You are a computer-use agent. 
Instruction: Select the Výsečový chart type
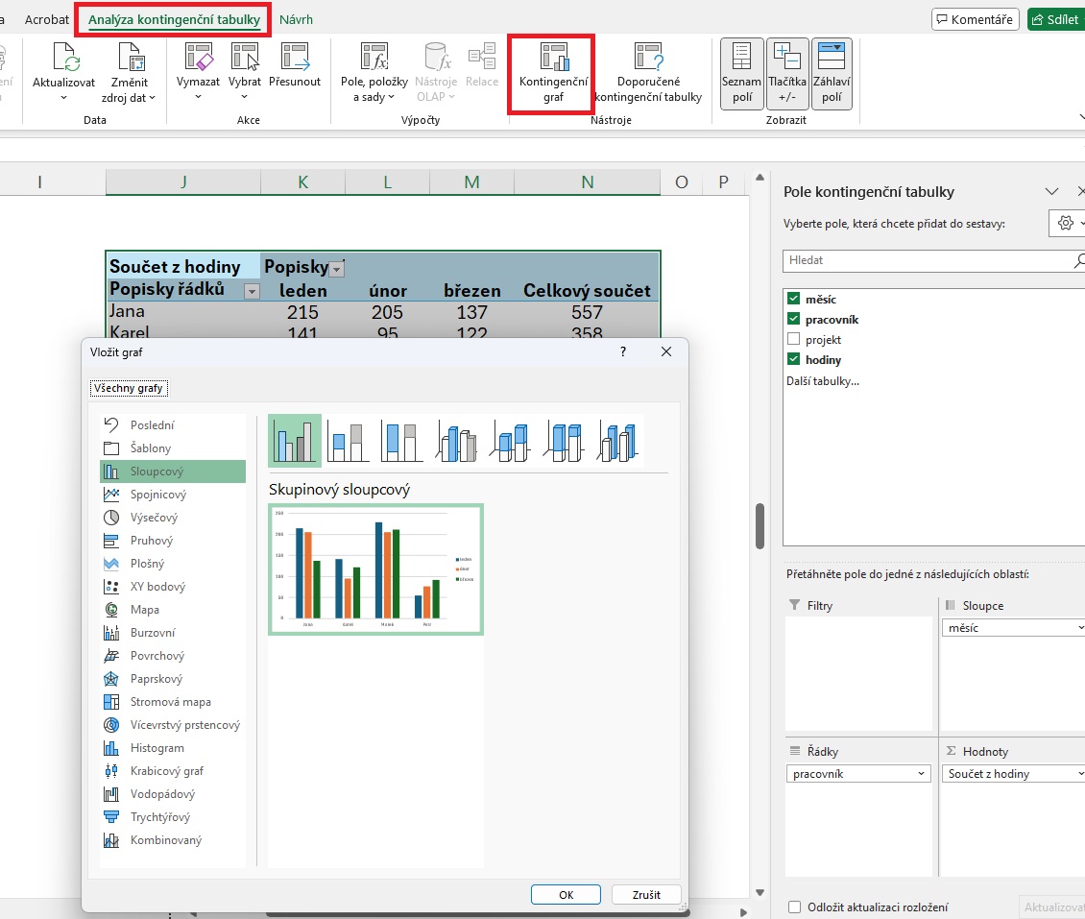coord(154,518)
